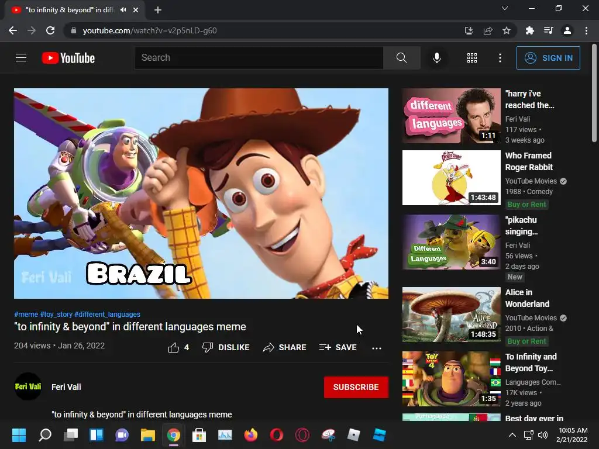Open Microsoft Store from the taskbar
This screenshot has height=449, width=599.
click(199, 435)
